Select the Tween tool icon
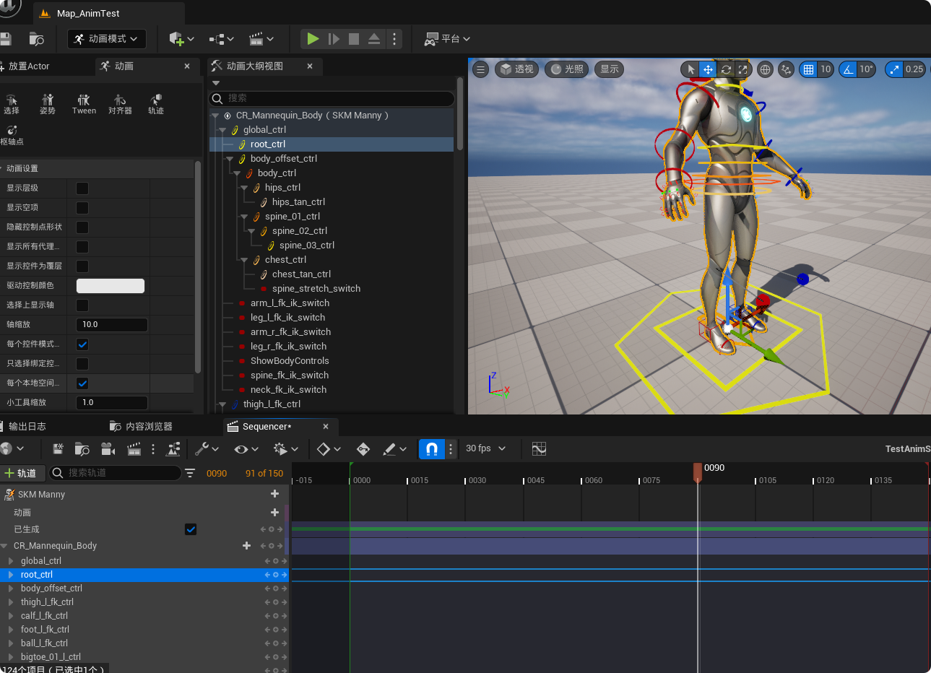The height and width of the screenshot is (673, 931). [84, 103]
